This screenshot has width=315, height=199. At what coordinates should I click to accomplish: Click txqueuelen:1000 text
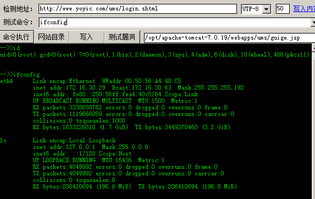(x=101, y=121)
